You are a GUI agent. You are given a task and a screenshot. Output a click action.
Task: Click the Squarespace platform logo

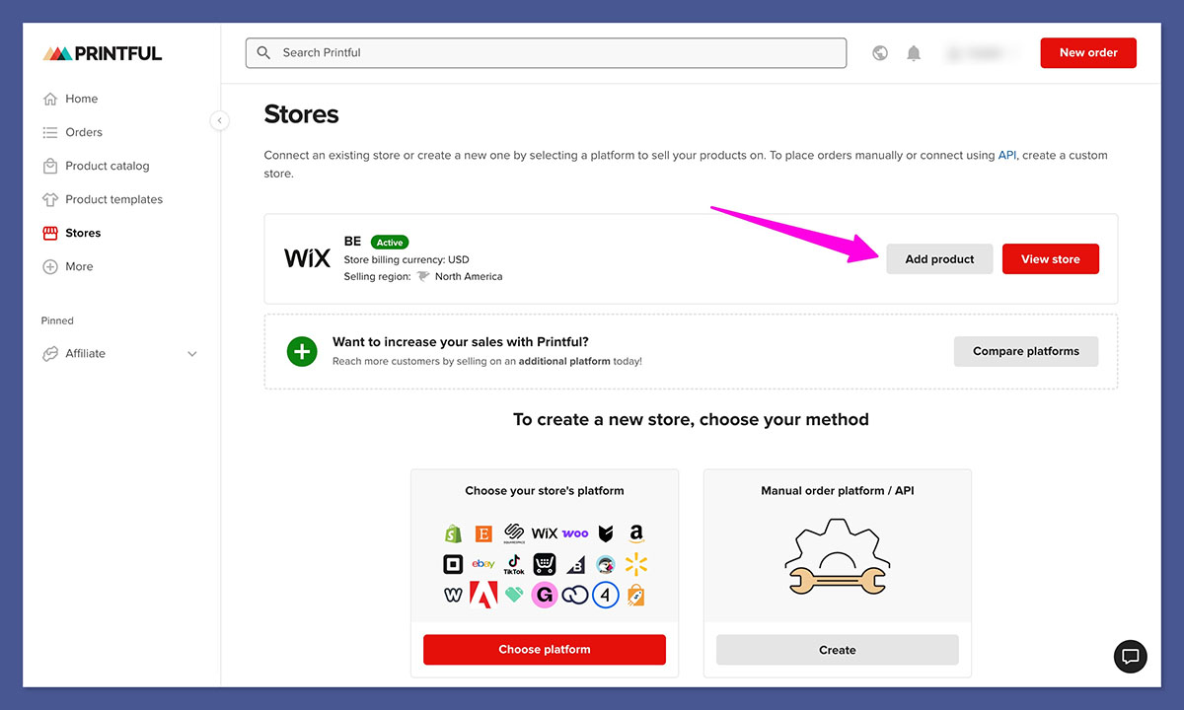coord(514,533)
